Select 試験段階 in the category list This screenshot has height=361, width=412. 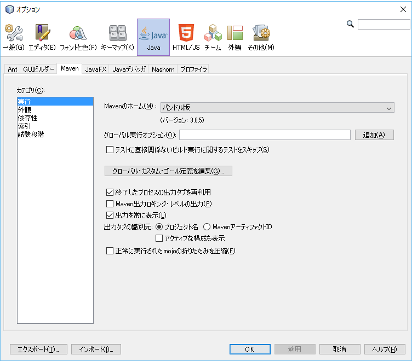click(x=55, y=135)
